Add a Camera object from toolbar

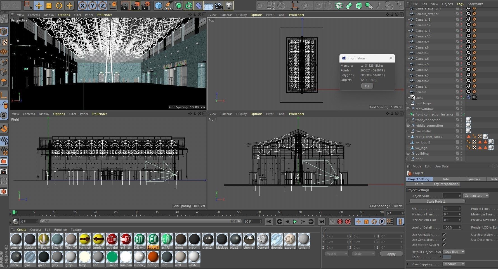pos(219,5)
